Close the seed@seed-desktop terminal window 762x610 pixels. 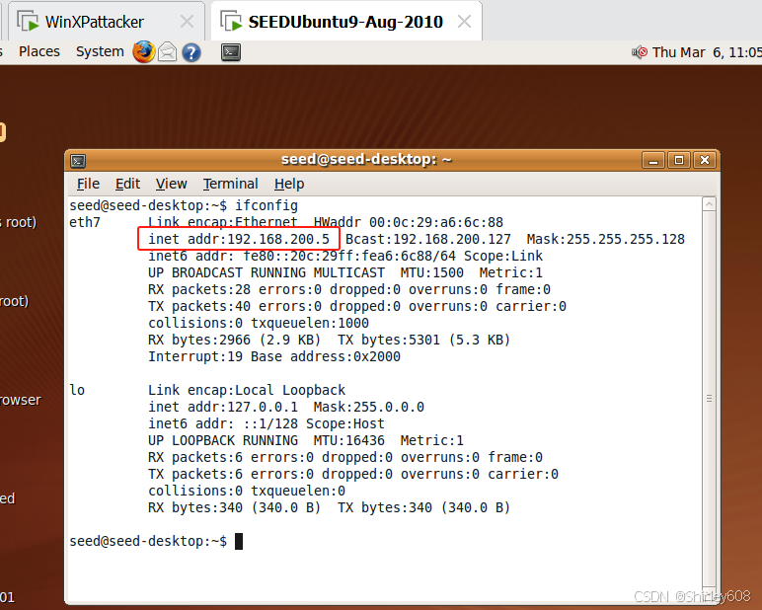coord(705,160)
